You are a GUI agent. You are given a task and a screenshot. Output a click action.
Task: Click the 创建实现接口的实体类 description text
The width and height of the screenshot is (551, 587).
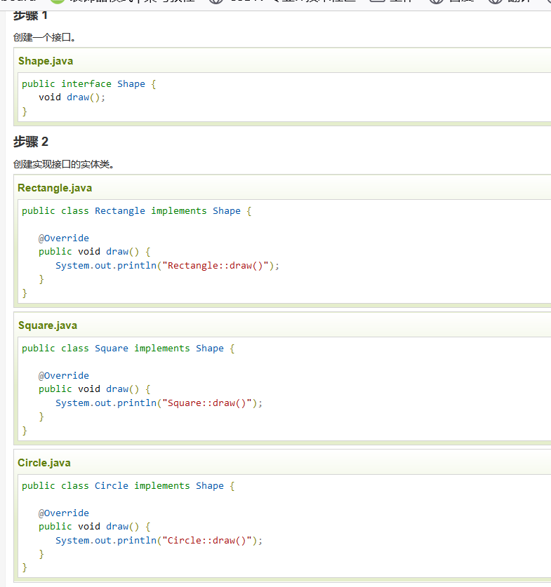pyautogui.click(x=63, y=165)
